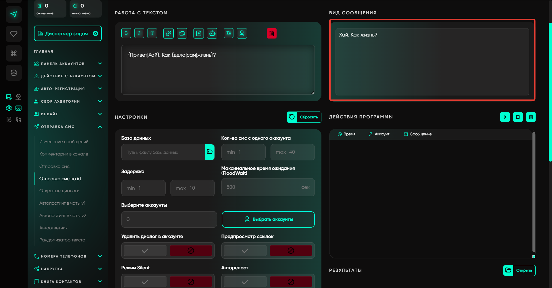The image size is (552, 288).
Task: Click the Выбрать аккаунты button
Action: click(x=268, y=219)
